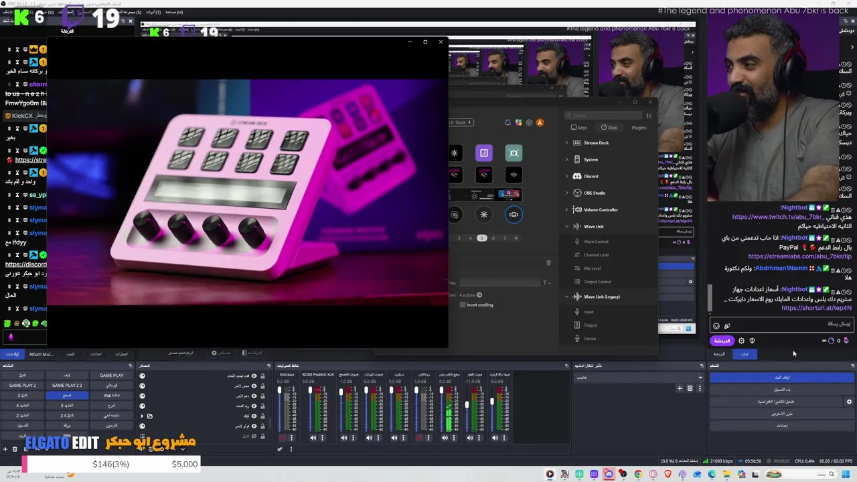Viewport: 857px width, 482px height.
Task: Collapse the Wave Link (Legacy) category
Action: tap(566, 297)
